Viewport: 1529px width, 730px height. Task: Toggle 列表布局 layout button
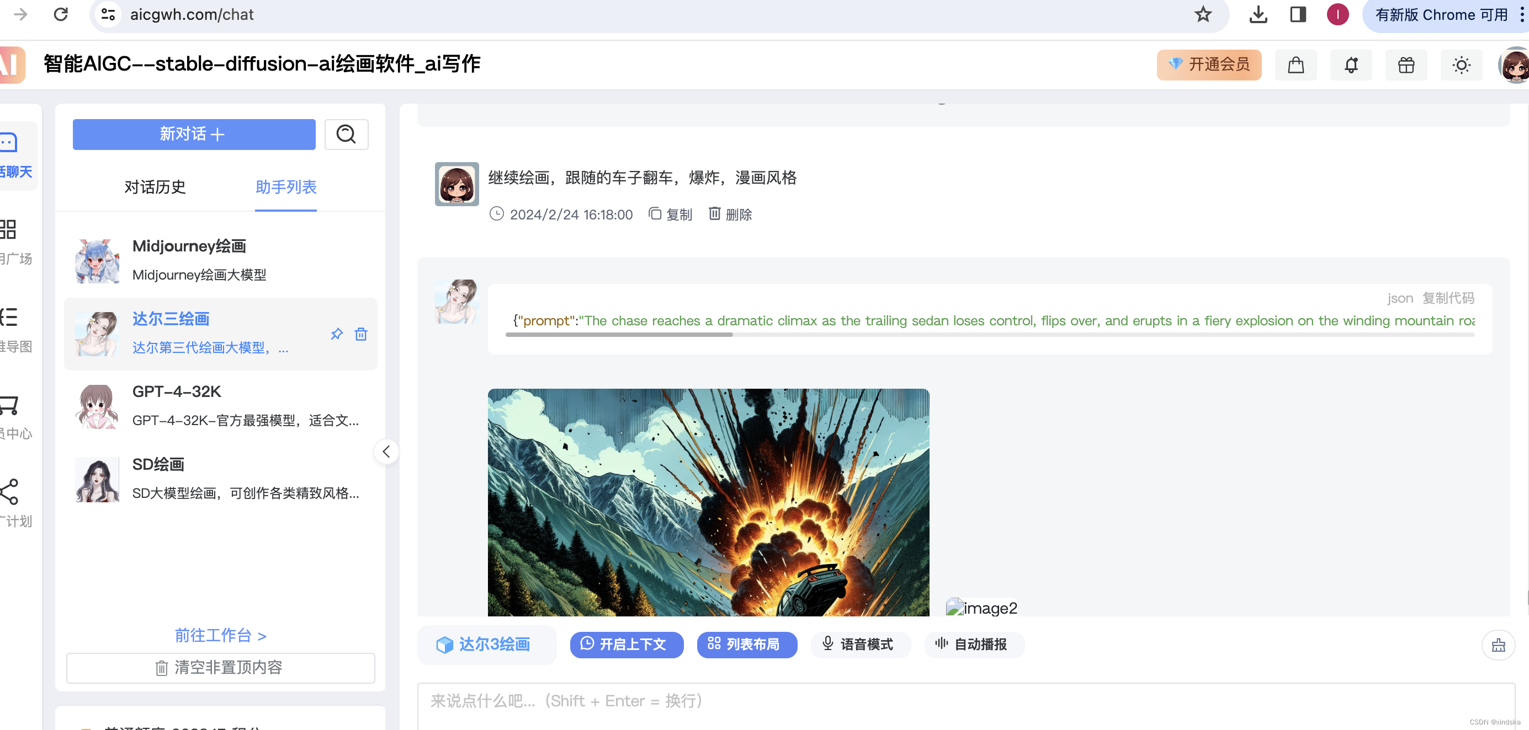[x=746, y=645]
